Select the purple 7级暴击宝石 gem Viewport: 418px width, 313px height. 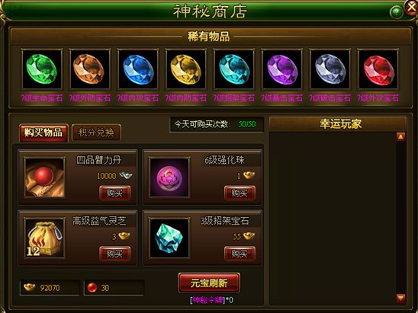pos(282,69)
